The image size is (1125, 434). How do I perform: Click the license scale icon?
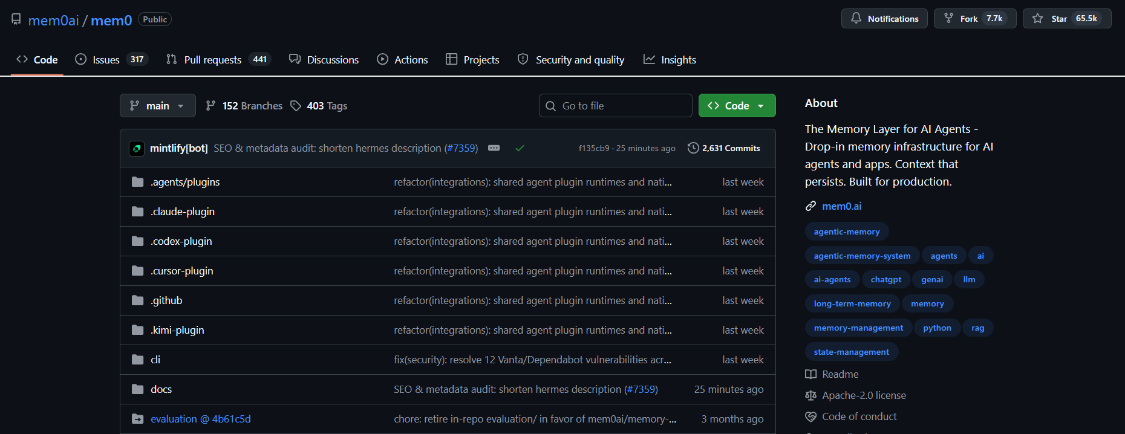click(810, 395)
